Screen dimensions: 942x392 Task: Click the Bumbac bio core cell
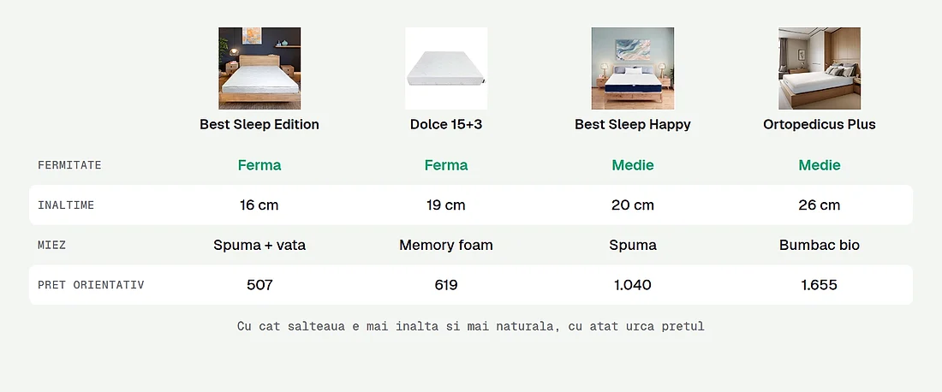[x=820, y=245]
